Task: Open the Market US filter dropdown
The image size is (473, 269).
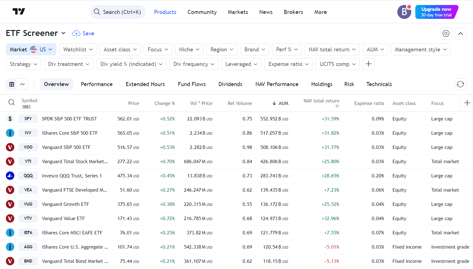Action: 31,50
